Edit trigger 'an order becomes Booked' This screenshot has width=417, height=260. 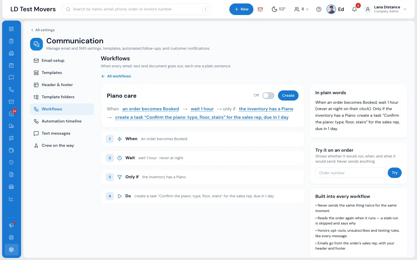151,109
